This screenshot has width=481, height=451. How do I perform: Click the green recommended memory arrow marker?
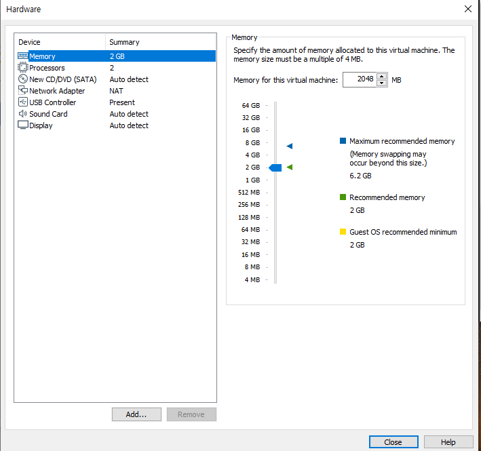click(x=289, y=167)
